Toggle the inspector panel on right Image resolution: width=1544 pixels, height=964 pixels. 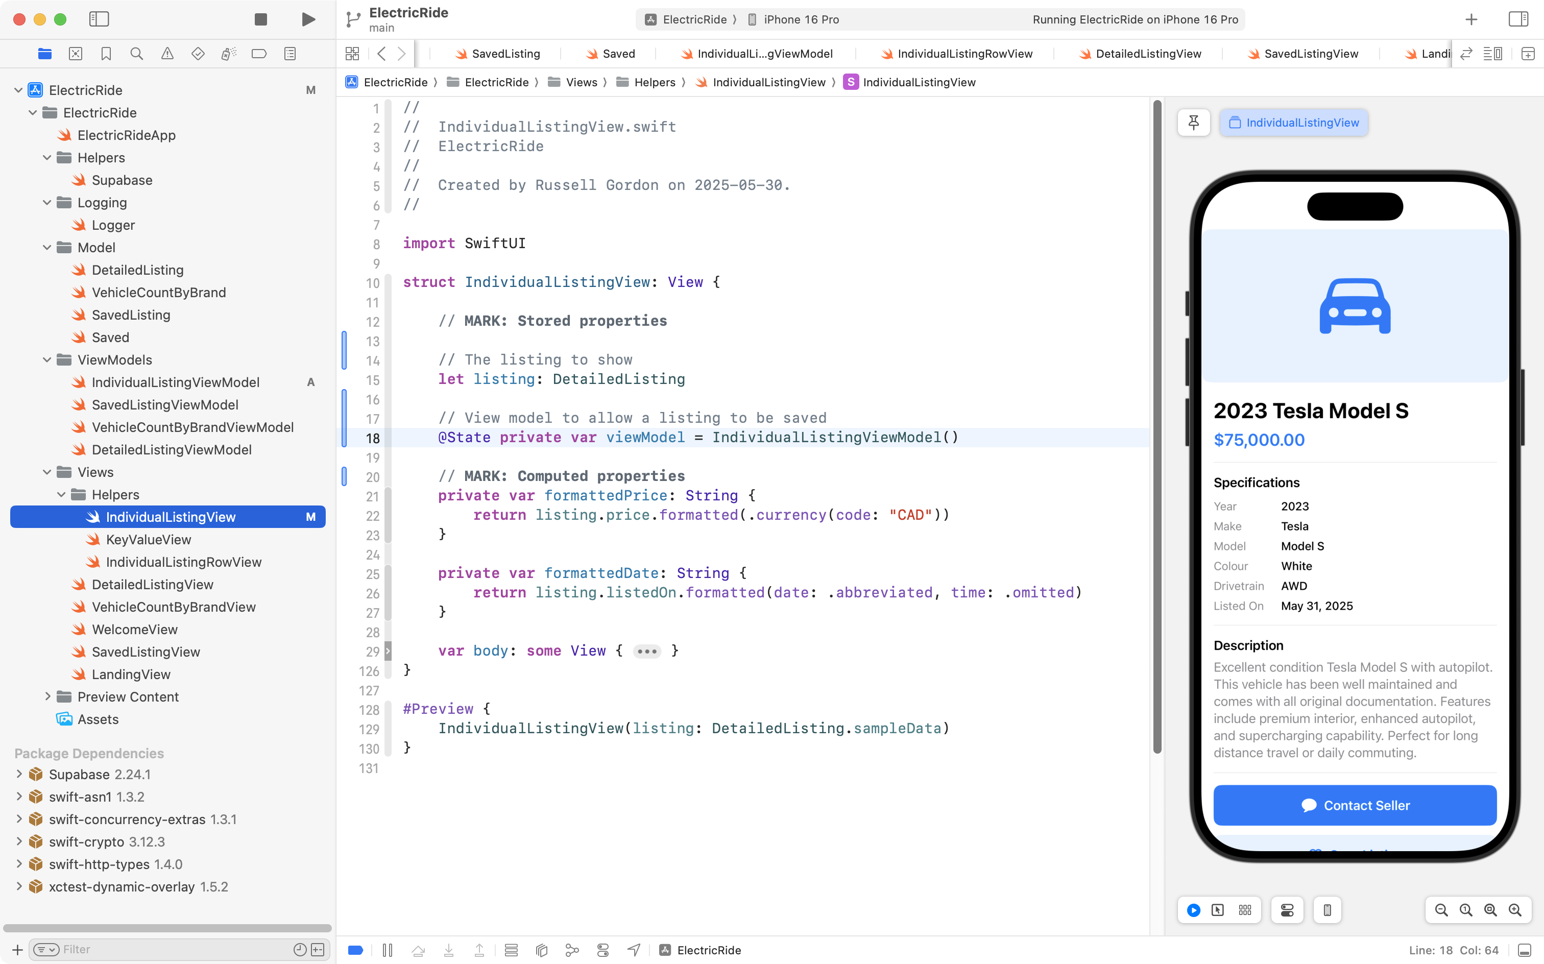(1518, 19)
